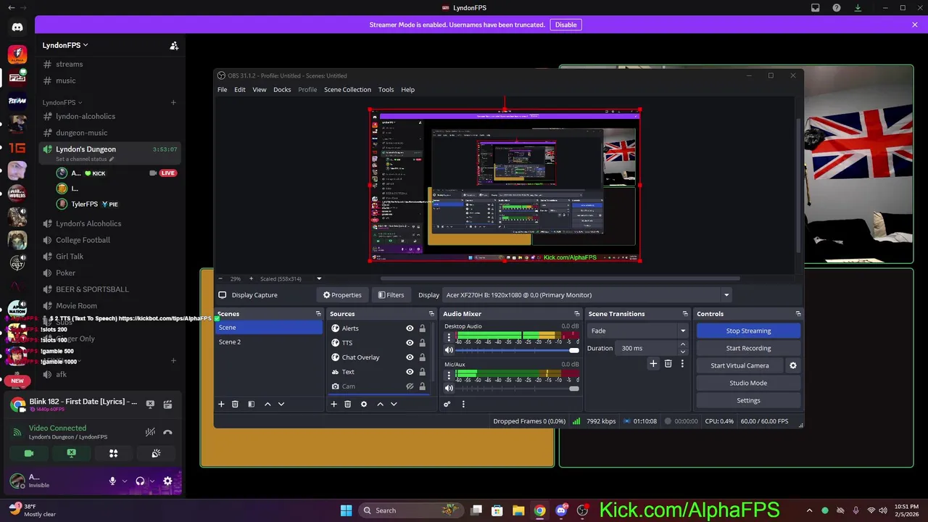The image size is (928, 522).
Task: Mute Discord microphone
Action: click(112, 481)
